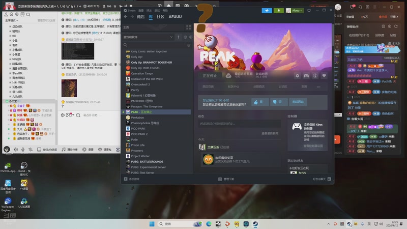The image size is (407, 229).
Task: Click YY microphone icon in bottom bar
Action: tap(23, 149)
